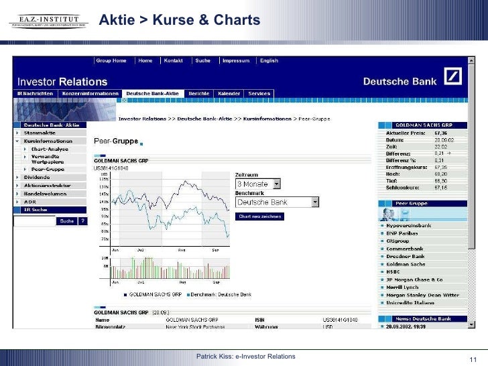Open Dividende sidebar item
488x366 pixels.
[37, 178]
